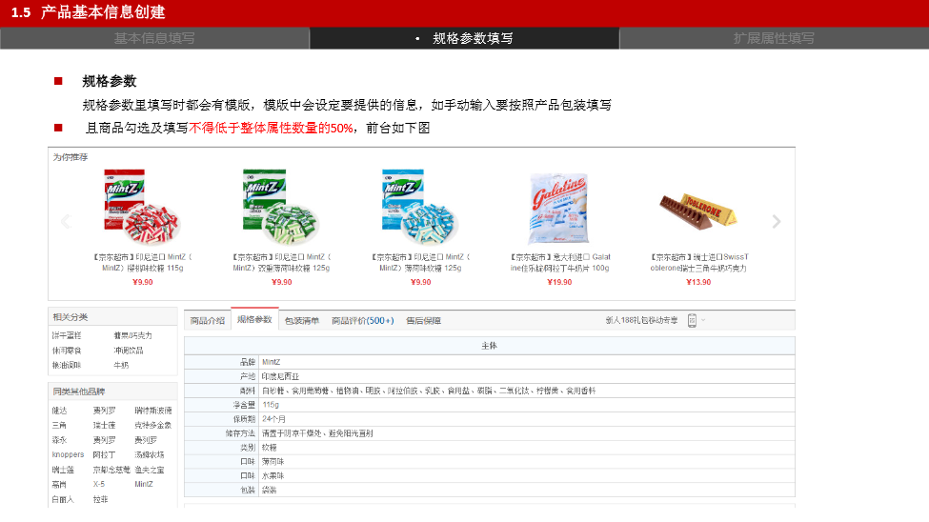Image resolution: width=929 pixels, height=522 pixels.
Task: Expand the dropdown arrow next to phone icon
Action: pyautogui.click(x=703, y=321)
